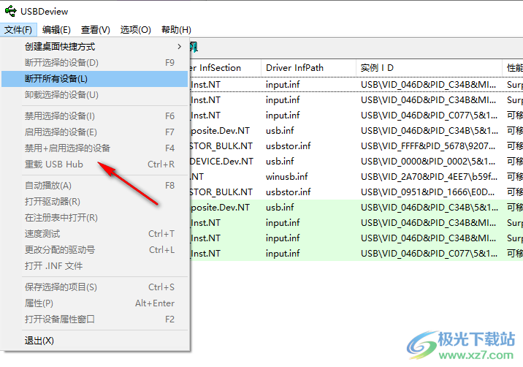Click 在注册表中打开(R) menu item
Screen dimensions: 523x367
point(95,217)
